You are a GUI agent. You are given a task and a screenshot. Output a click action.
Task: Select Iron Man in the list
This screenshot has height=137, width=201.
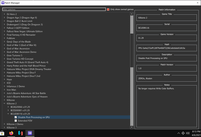[x=11, y=90]
